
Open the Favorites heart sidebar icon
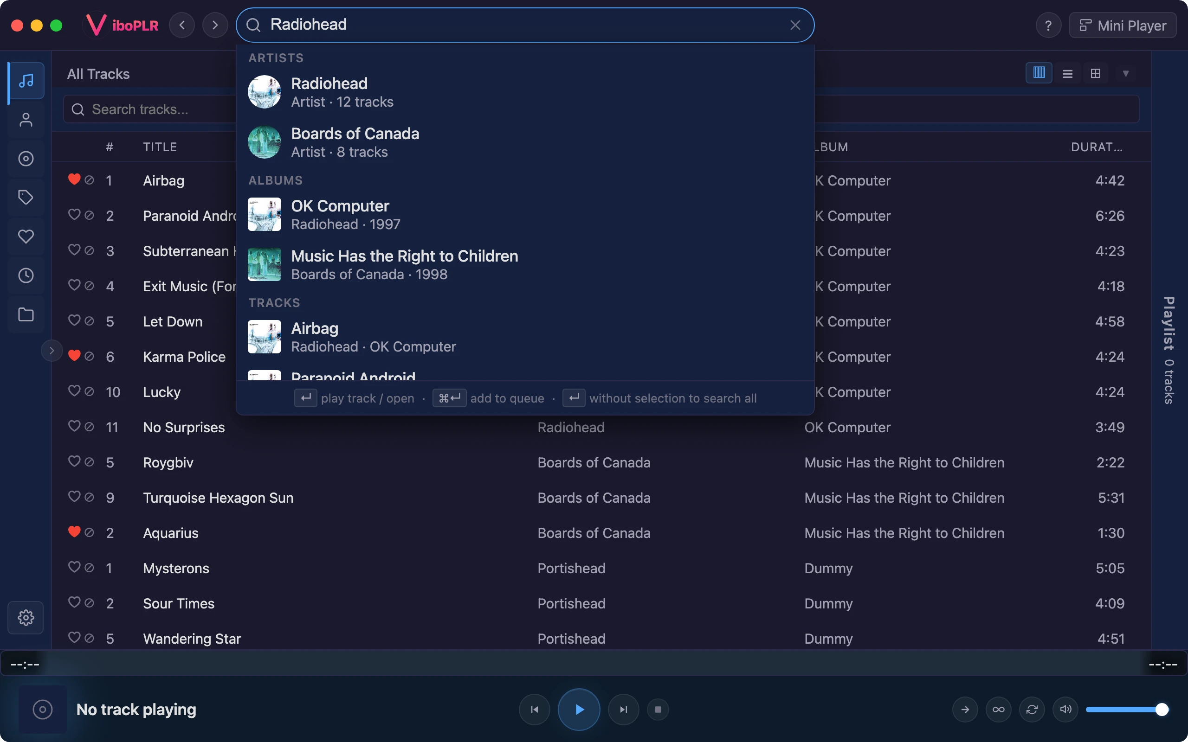[x=26, y=237]
